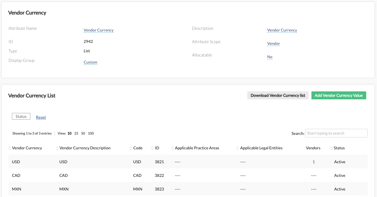Image resolution: width=377 pixels, height=197 pixels.
Task: Edit the Attribute Name Vendor Currency value
Action: [x=99, y=30]
